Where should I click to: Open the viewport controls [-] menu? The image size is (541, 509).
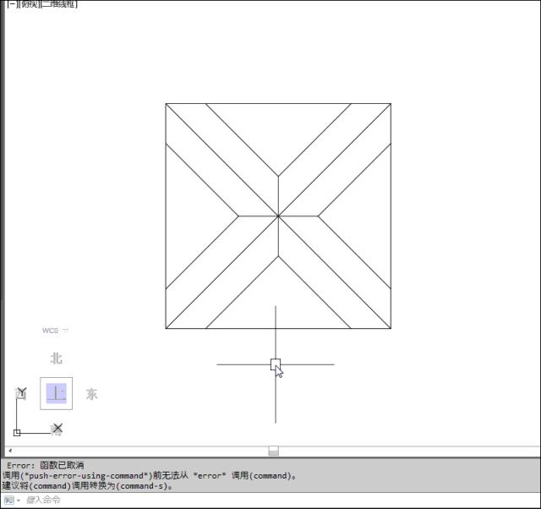[x=11, y=4]
